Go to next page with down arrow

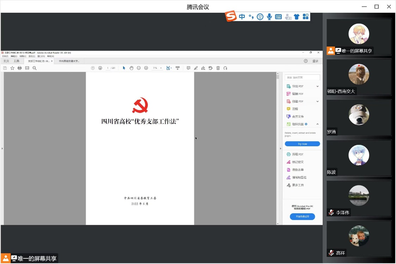[x=100, y=68]
